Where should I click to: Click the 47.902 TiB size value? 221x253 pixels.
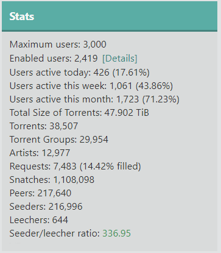pos(127,113)
